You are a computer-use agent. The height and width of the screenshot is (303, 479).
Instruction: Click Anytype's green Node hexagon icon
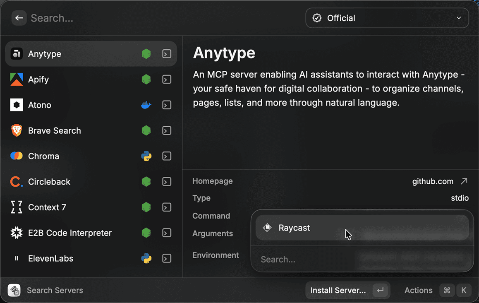pyautogui.click(x=146, y=54)
